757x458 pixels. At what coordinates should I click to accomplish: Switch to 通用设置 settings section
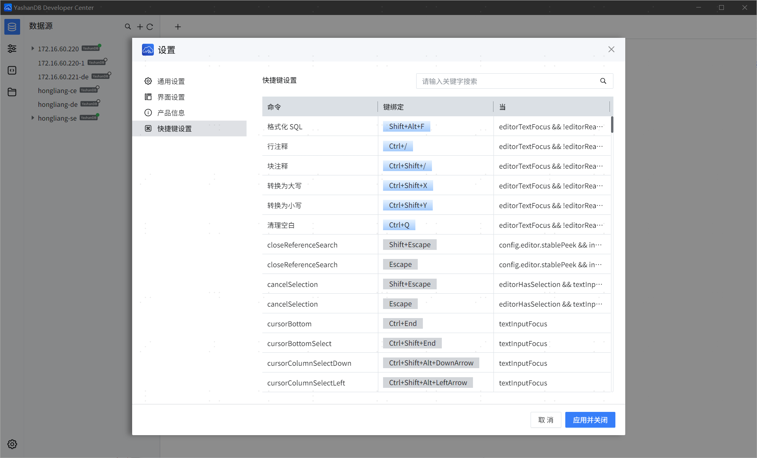coord(171,81)
